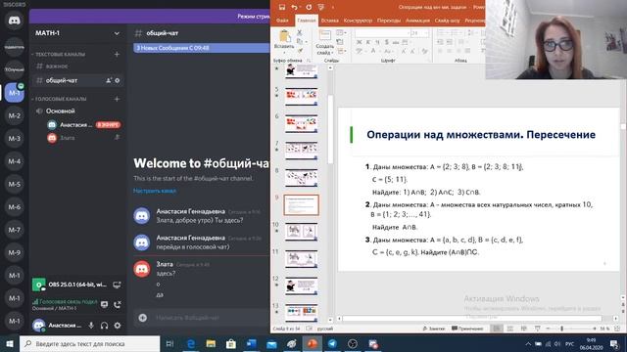
Task: Click the Paste (Вставить) icon
Action: click(x=284, y=37)
